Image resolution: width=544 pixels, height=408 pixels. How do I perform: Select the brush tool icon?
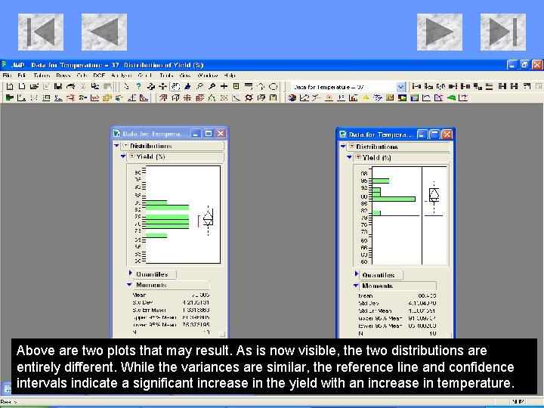pos(187,86)
